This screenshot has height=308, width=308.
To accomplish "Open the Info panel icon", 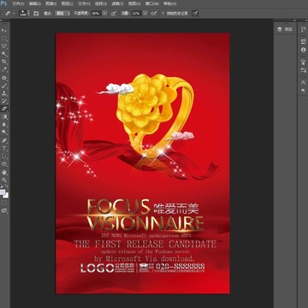I will pos(303,50).
